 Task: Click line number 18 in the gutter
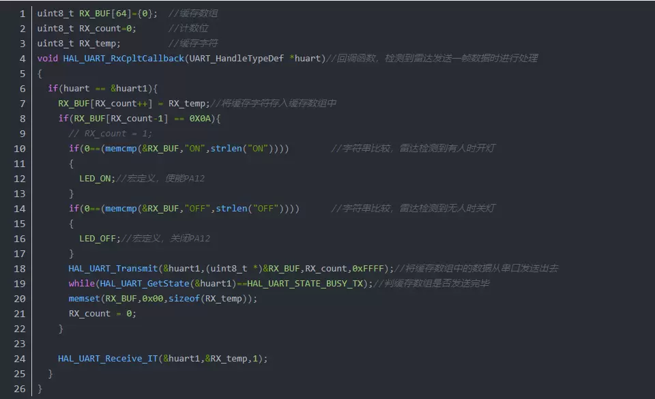click(20, 269)
